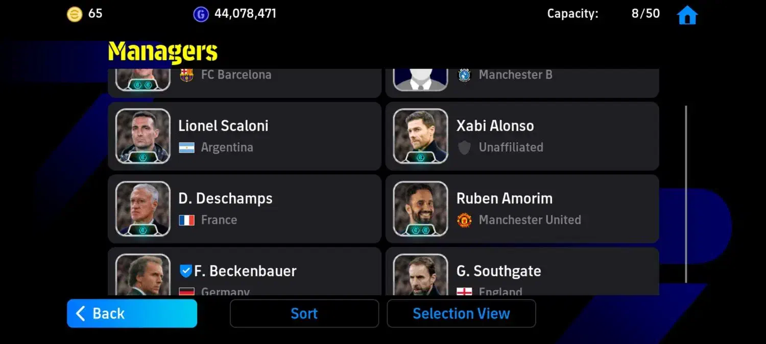Viewport: 766px width, 344px height.
Task: Select Lionel Scaloni's portrait thumbnail
Action: coord(143,136)
